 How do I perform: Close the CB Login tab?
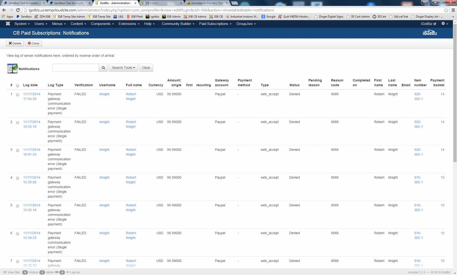pos(181,3)
